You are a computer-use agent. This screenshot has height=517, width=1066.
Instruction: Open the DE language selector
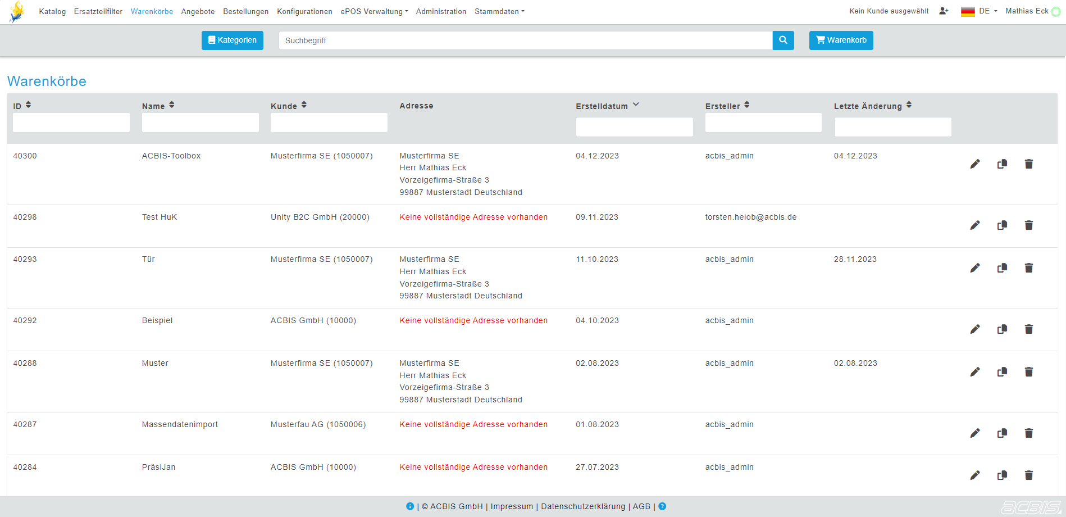pos(979,11)
